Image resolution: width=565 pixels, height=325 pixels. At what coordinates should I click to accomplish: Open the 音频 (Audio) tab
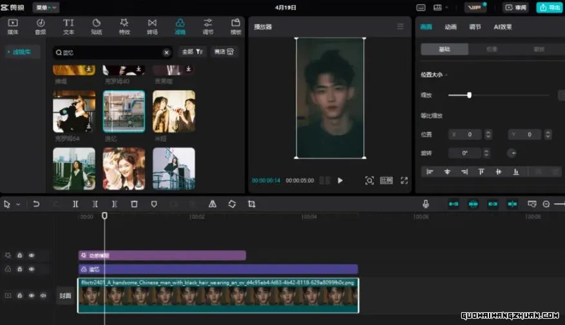tap(41, 26)
